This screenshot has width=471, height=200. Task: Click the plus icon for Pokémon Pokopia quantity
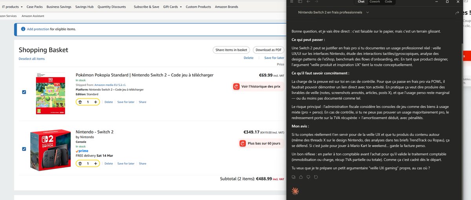[x=95, y=102]
